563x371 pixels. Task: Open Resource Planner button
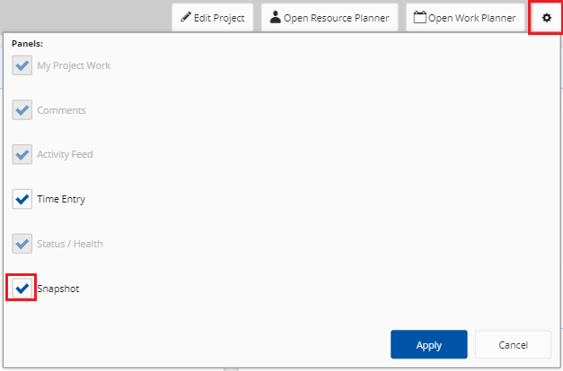(x=330, y=18)
